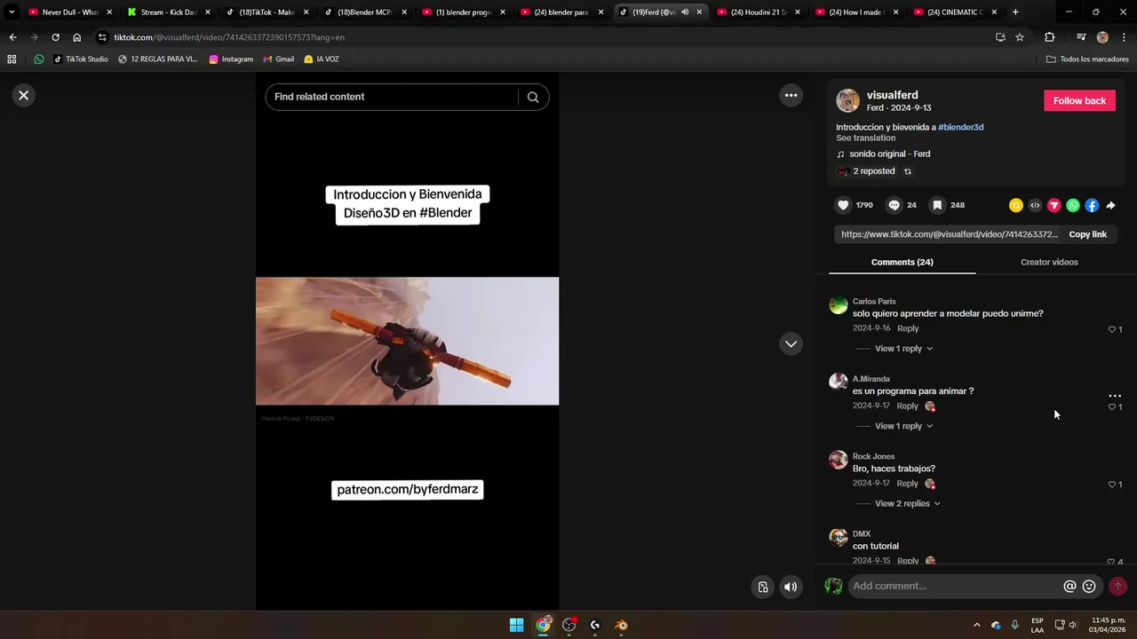Send to friends with red paper plane icon
The width and height of the screenshot is (1137, 639).
(x=1054, y=205)
